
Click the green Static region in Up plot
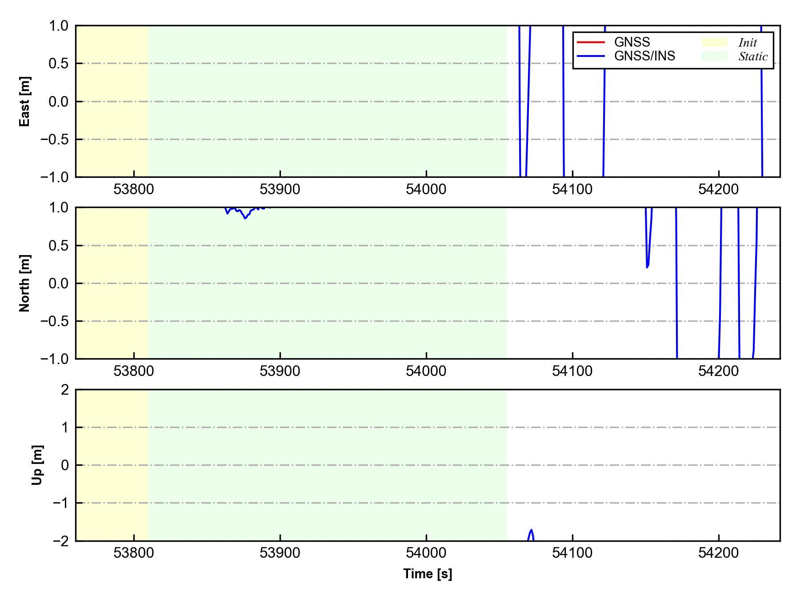327,465
